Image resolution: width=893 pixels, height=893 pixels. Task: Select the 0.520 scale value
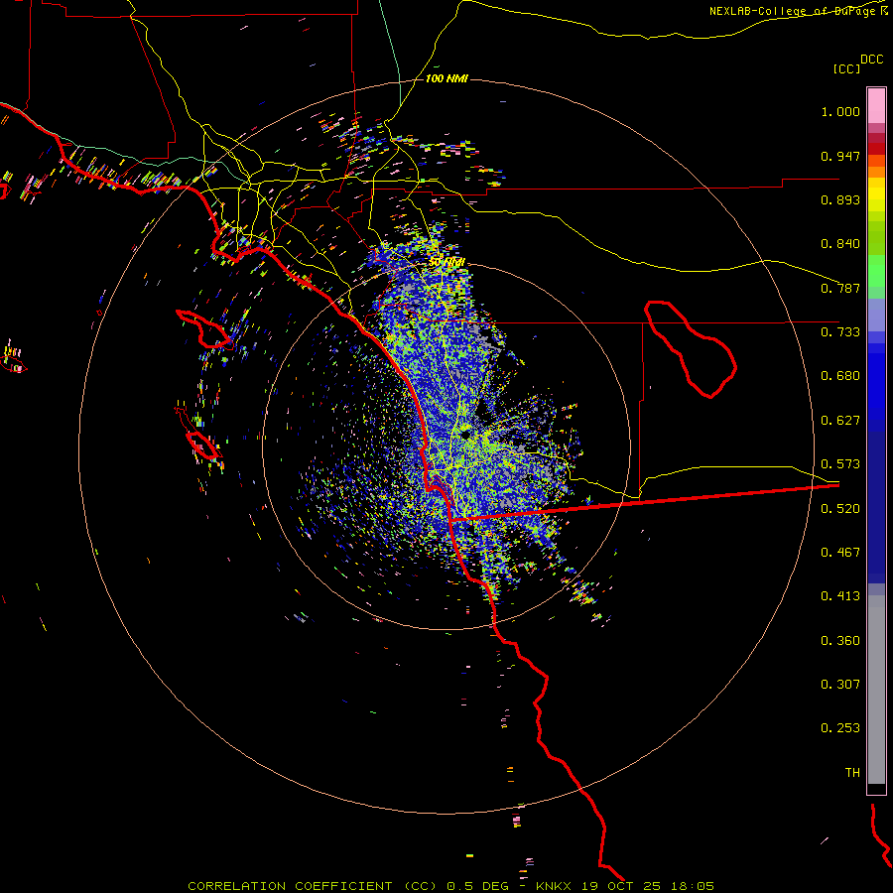[840, 509]
